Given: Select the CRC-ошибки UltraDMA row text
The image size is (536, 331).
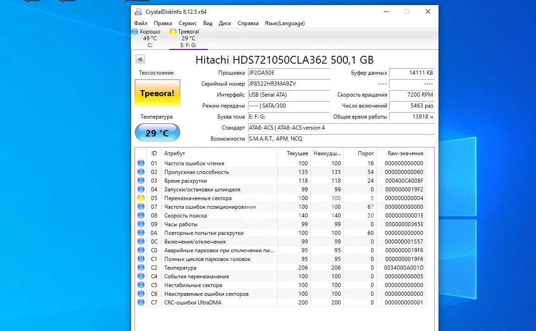Looking at the screenshot, I should [193, 302].
